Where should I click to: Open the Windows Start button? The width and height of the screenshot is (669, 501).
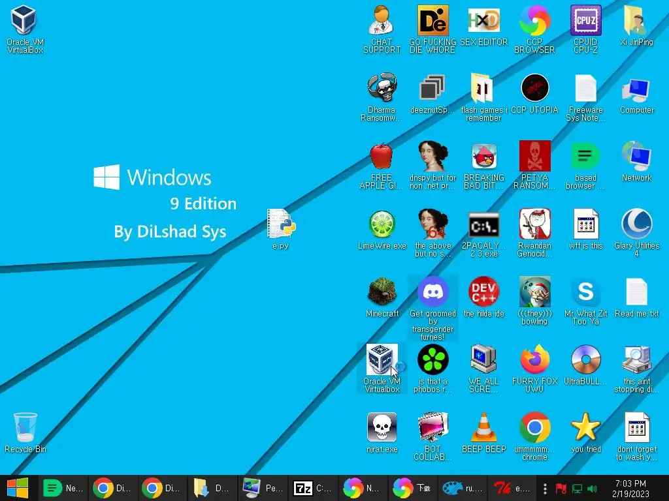pyautogui.click(x=18, y=488)
